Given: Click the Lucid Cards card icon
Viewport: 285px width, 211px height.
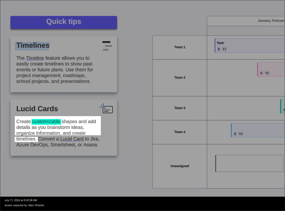Looking at the screenshot, I should 106,108.
